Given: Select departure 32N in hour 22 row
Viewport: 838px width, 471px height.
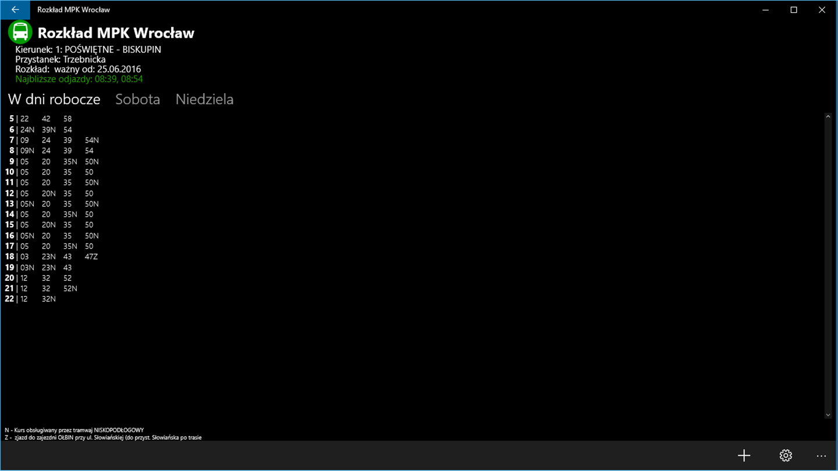Looking at the screenshot, I should point(49,299).
